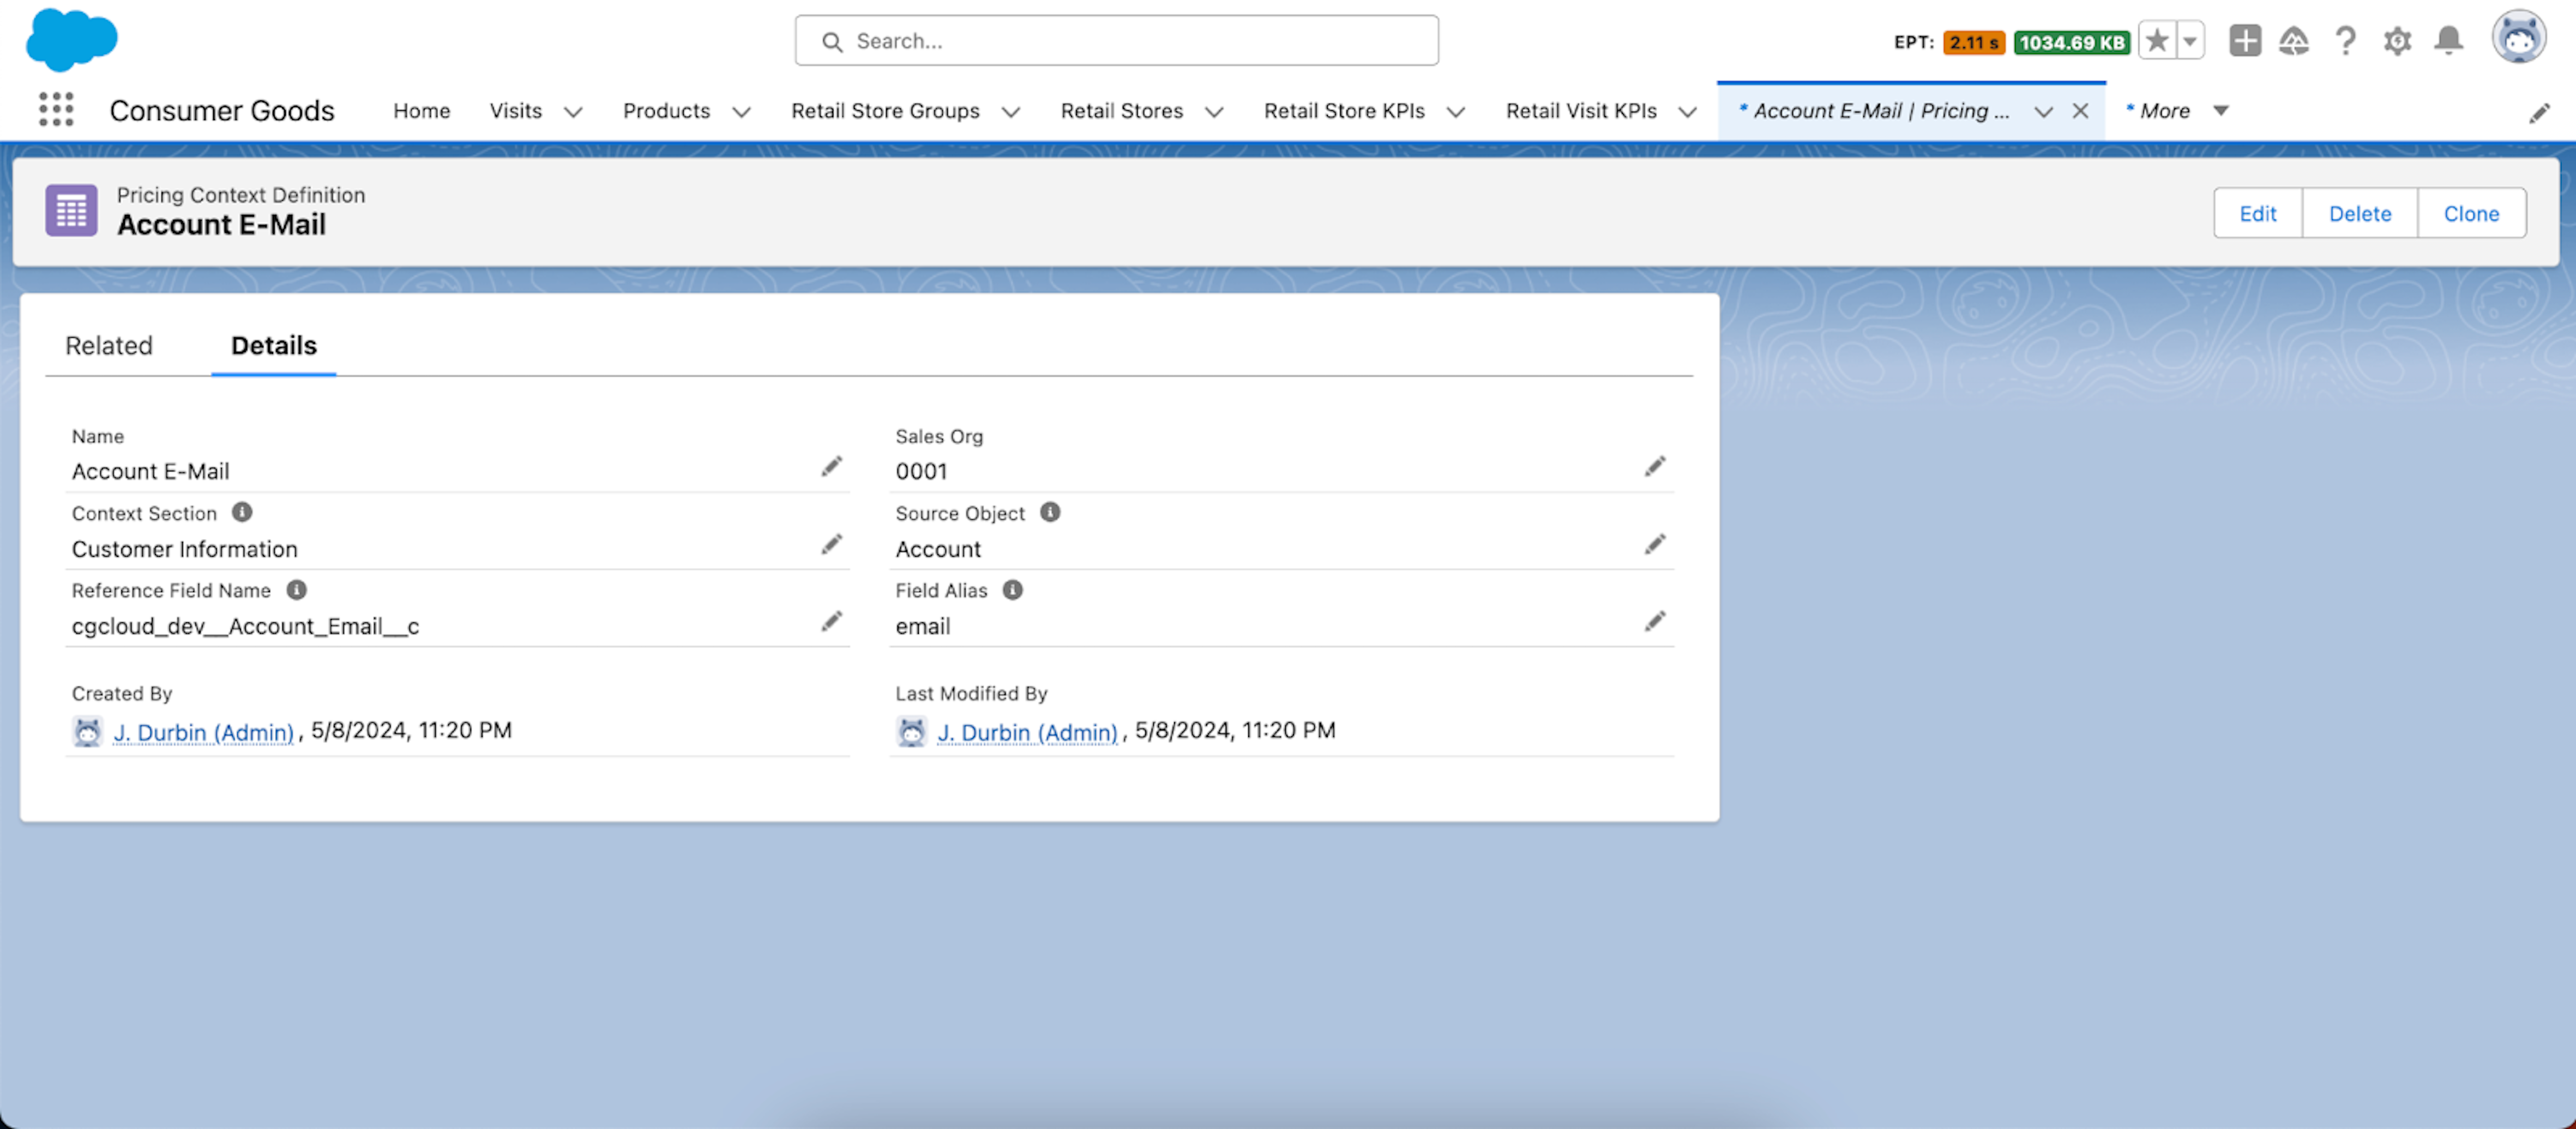Click the Clone button

point(2472,213)
